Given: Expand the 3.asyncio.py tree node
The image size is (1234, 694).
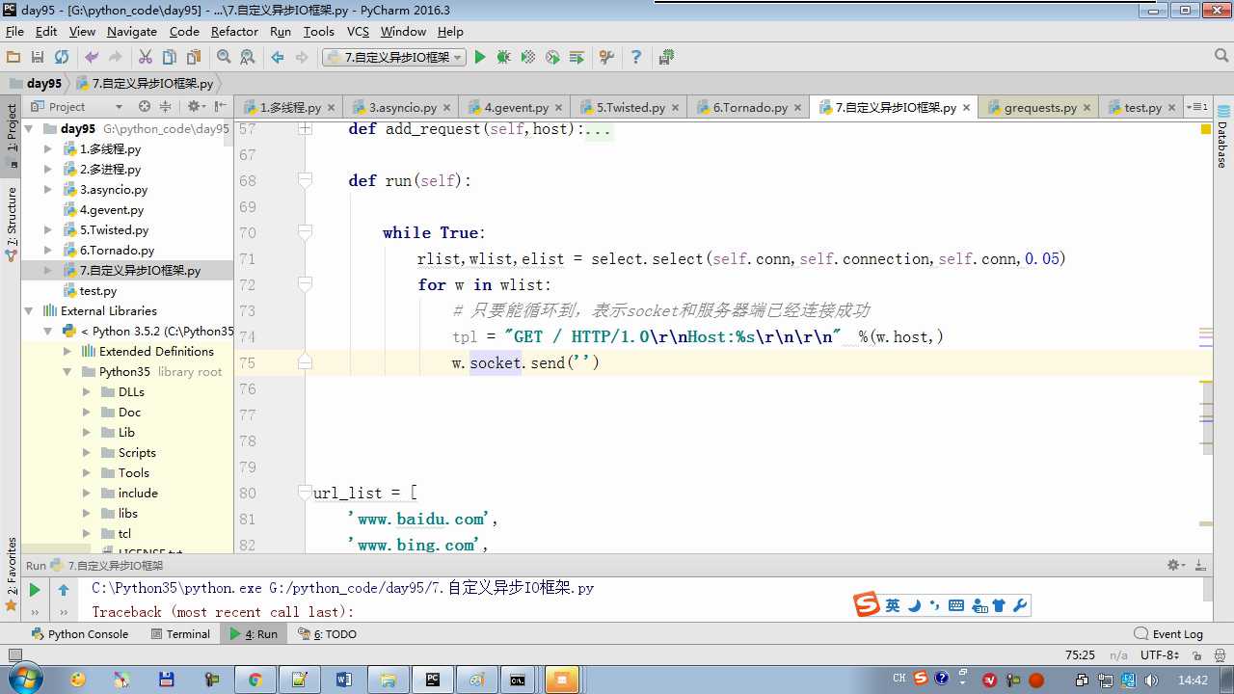Looking at the screenshot, I should click(48, 189).
